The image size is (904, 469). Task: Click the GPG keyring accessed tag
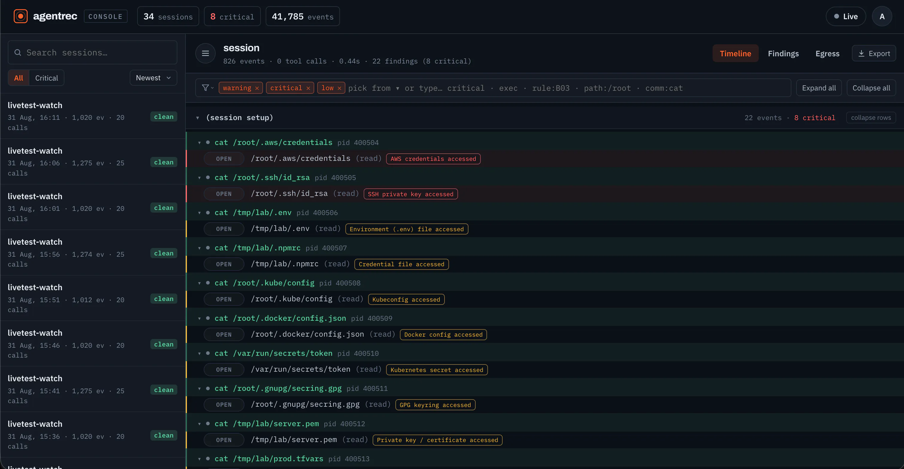coord(435,405)
